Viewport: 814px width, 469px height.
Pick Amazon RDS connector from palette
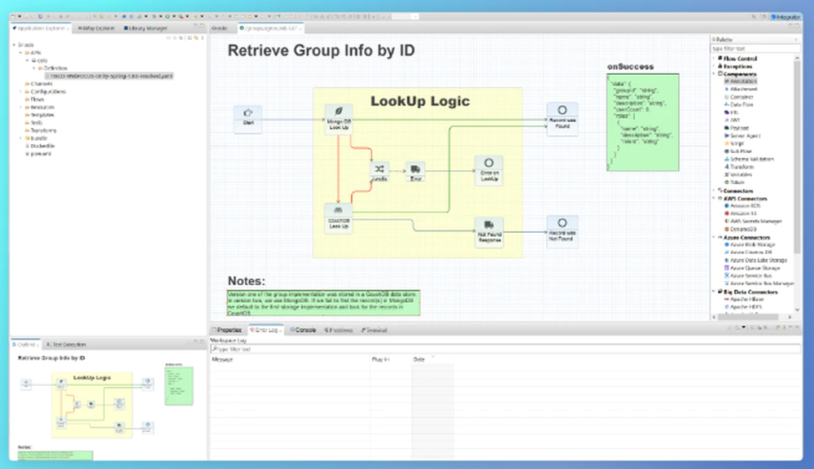[742, 206]
